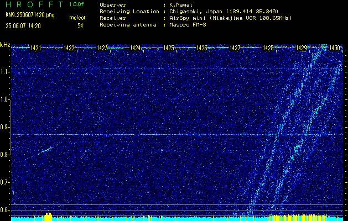Click the meteot label
Screen dimensions: 348x221
[77, 18]
